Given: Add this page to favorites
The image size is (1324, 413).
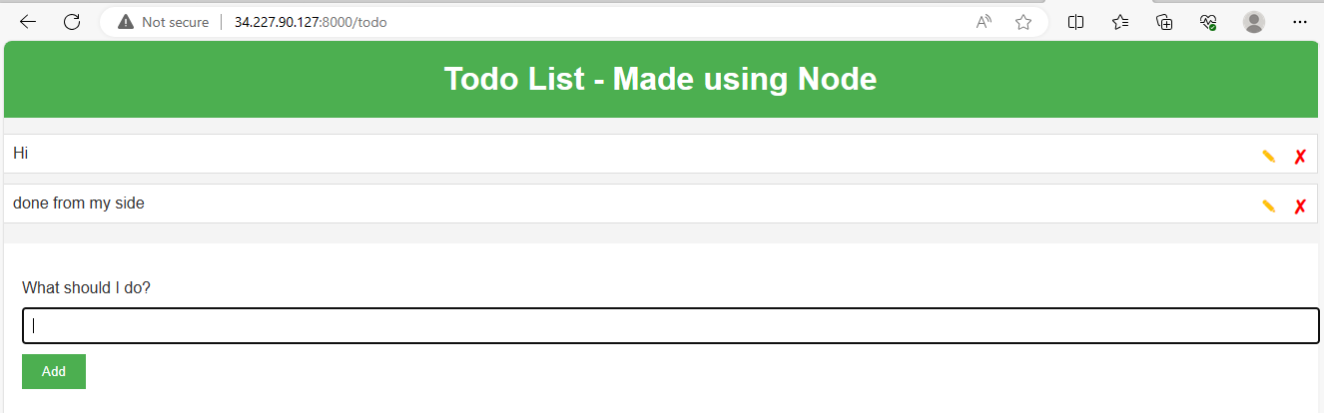Looking at the screenshot, I should pos(1023,22).
